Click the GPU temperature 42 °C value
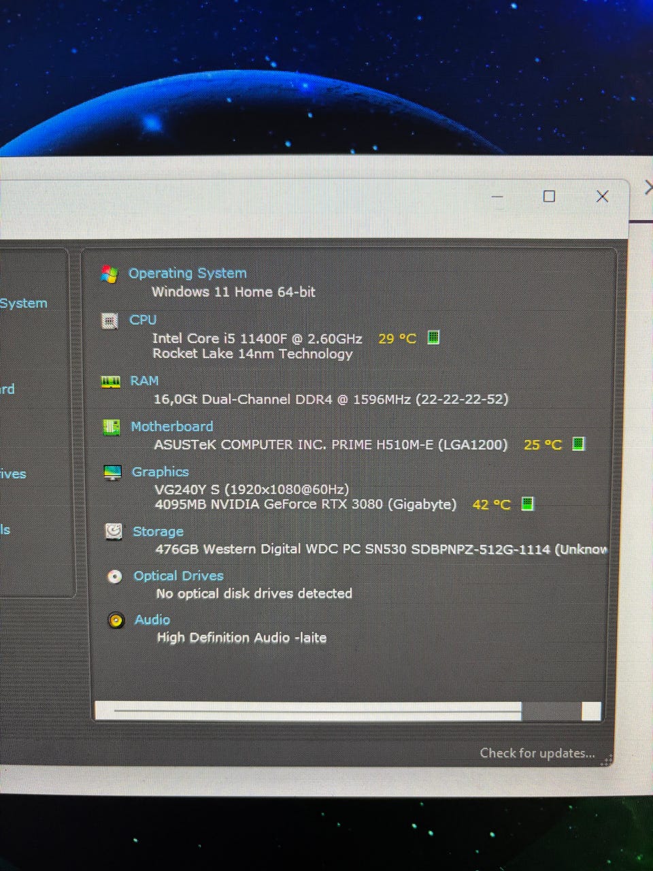 [x=491, y=505]
